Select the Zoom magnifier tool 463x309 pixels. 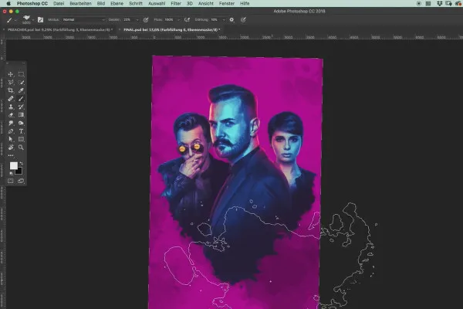(x=21, y=148)
